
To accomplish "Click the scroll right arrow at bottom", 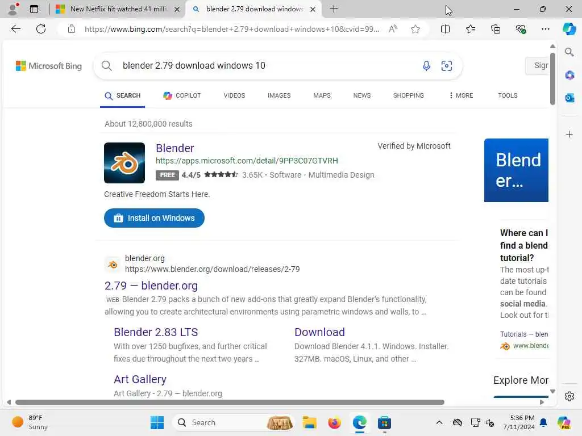I will coord(542,403).
